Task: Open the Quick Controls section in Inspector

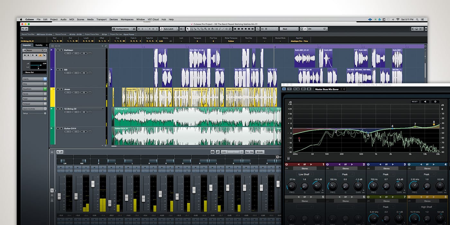Action: (34, 109)
